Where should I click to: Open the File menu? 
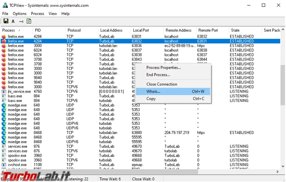coord(5,13)
